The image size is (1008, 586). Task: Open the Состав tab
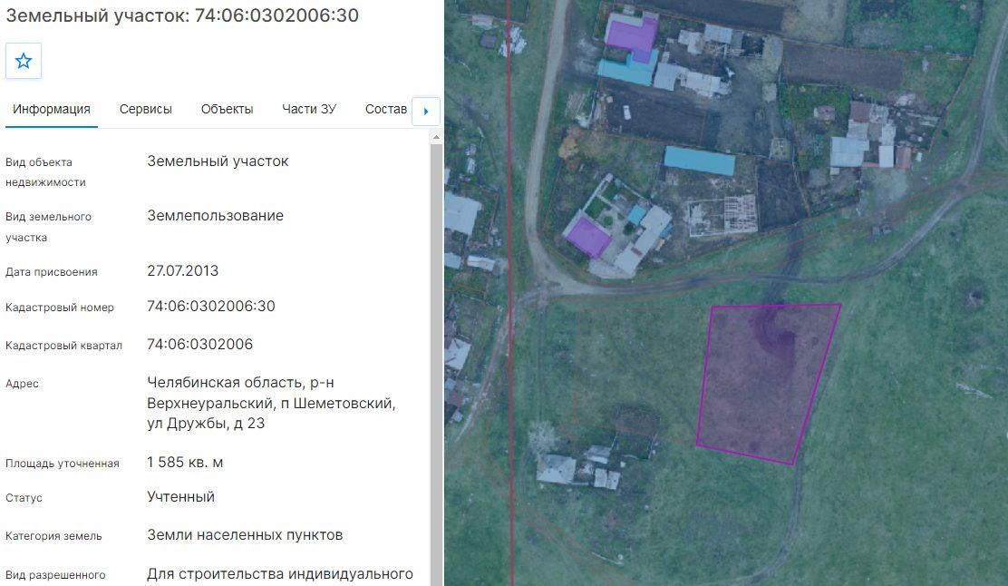pos(386,110)
